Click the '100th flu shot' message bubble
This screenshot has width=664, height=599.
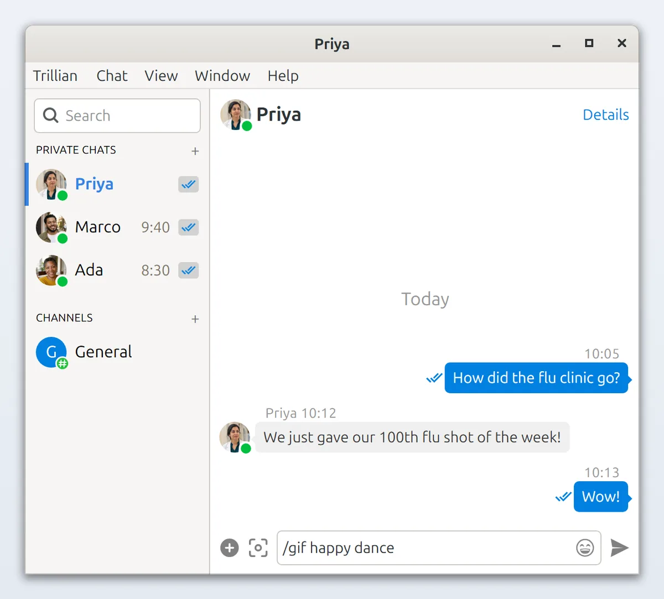pyautogui.click(x=412, y=437)
